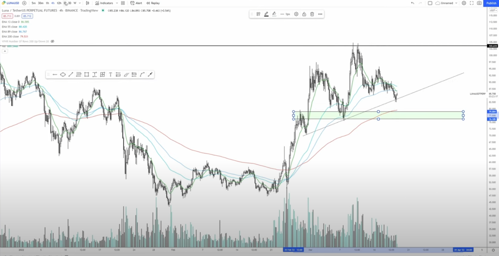Open the chart layout square selector

(x=430, y=3)
